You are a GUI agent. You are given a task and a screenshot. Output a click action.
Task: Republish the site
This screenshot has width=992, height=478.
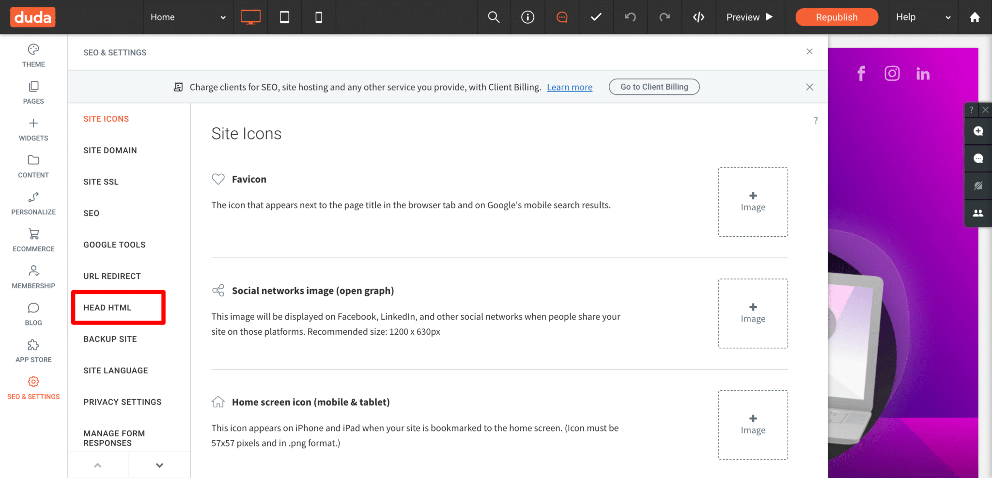[x=837, y=17]
